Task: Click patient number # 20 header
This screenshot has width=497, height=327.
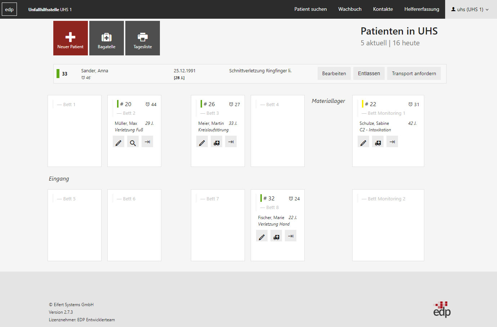Action: [x=126, y=104]
